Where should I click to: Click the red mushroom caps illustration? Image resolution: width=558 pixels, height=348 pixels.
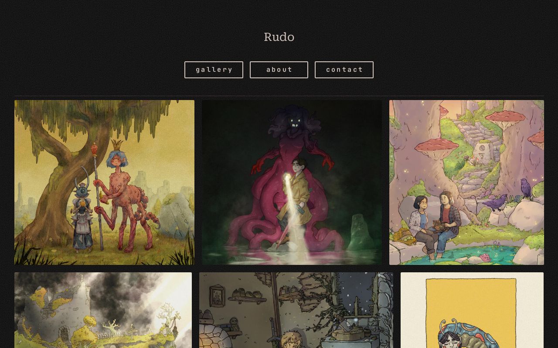pos(466,182)
